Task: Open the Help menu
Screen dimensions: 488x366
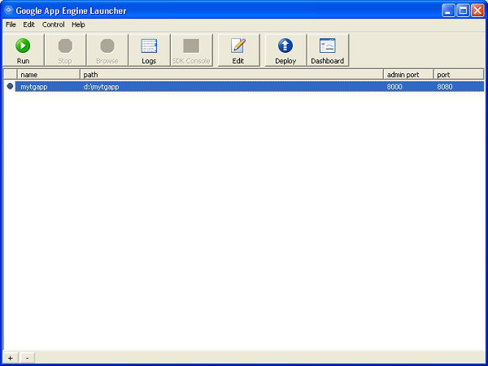Action: click(x=78, y=24)
